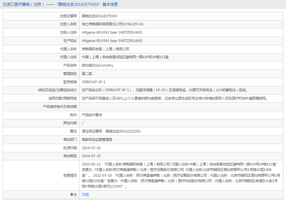Screen dimensions: 286x201
Task: Click the 注册人住所 address Altgasse value
Action: click(x=112, y=32)
